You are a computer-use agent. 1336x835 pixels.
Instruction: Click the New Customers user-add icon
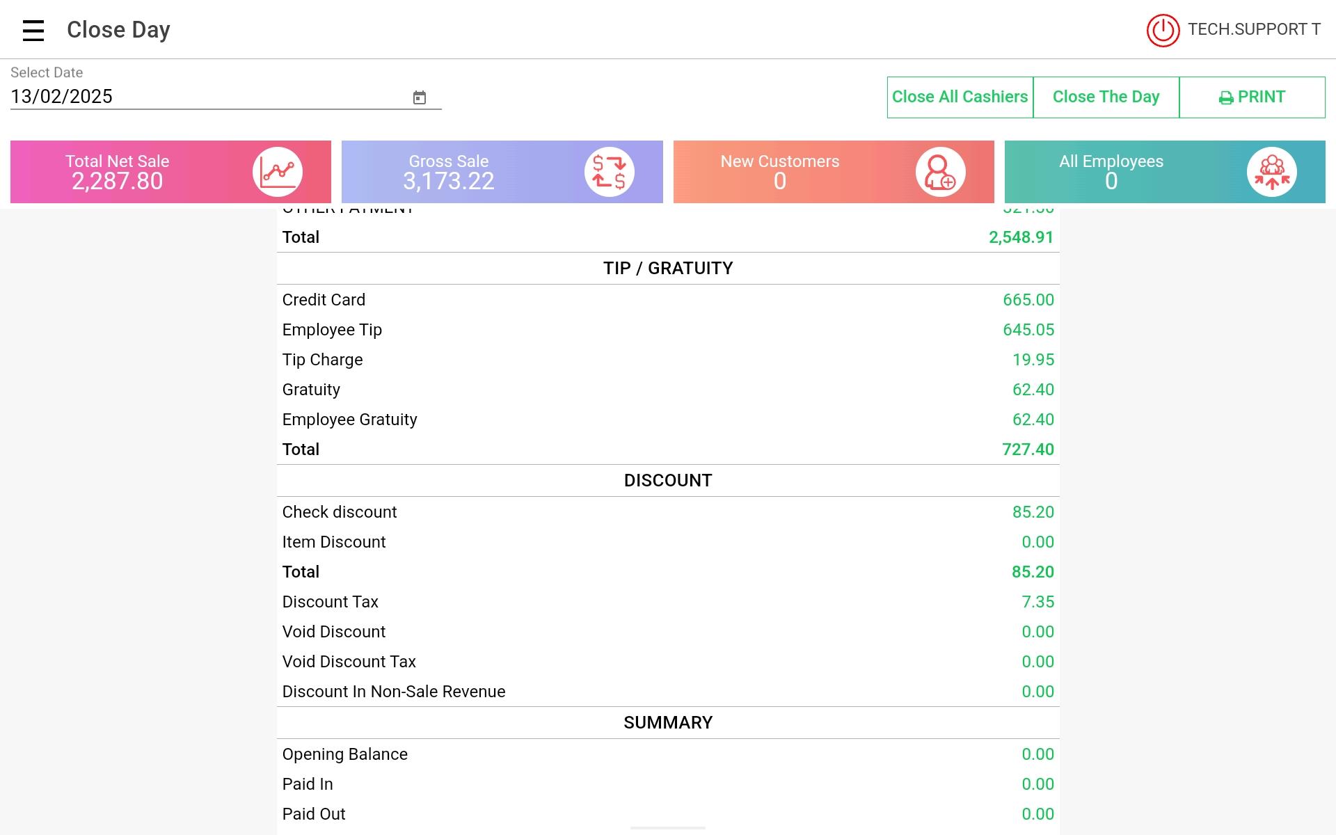(941, 172)
